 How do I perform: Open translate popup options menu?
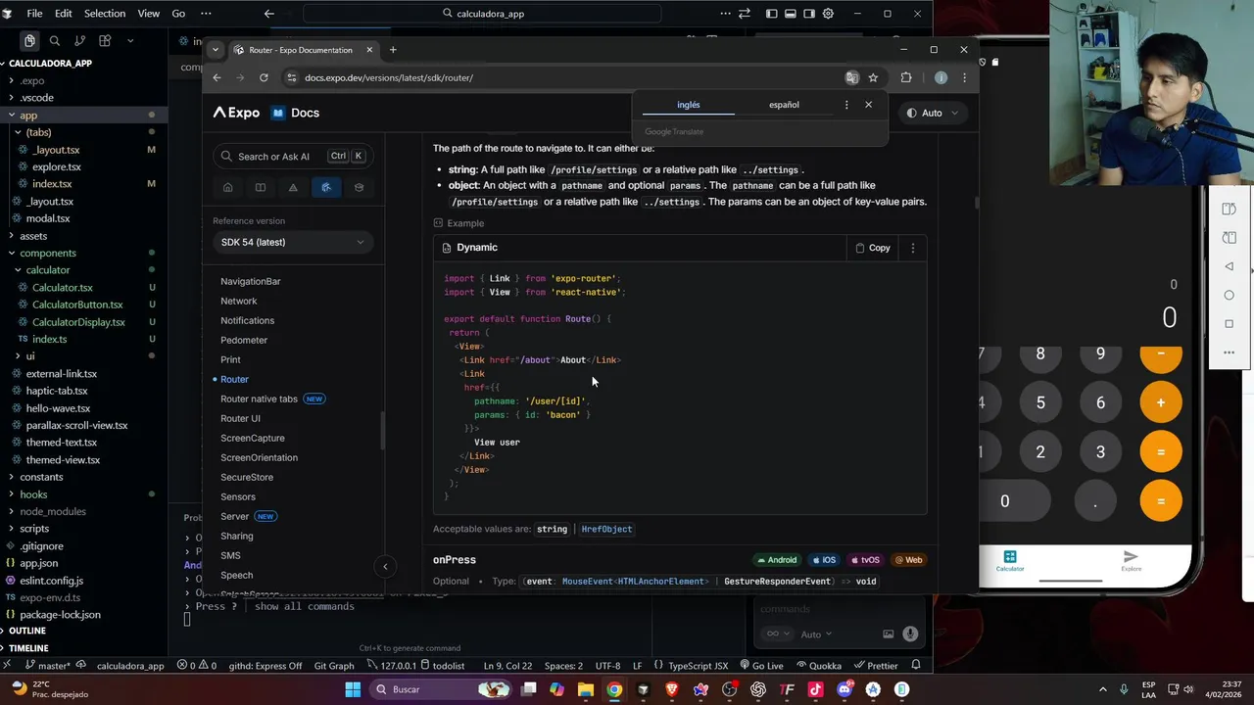846,105
